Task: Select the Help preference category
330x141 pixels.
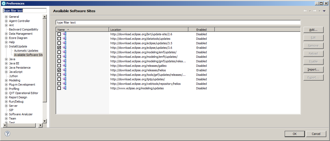Action: coord(12,42)
